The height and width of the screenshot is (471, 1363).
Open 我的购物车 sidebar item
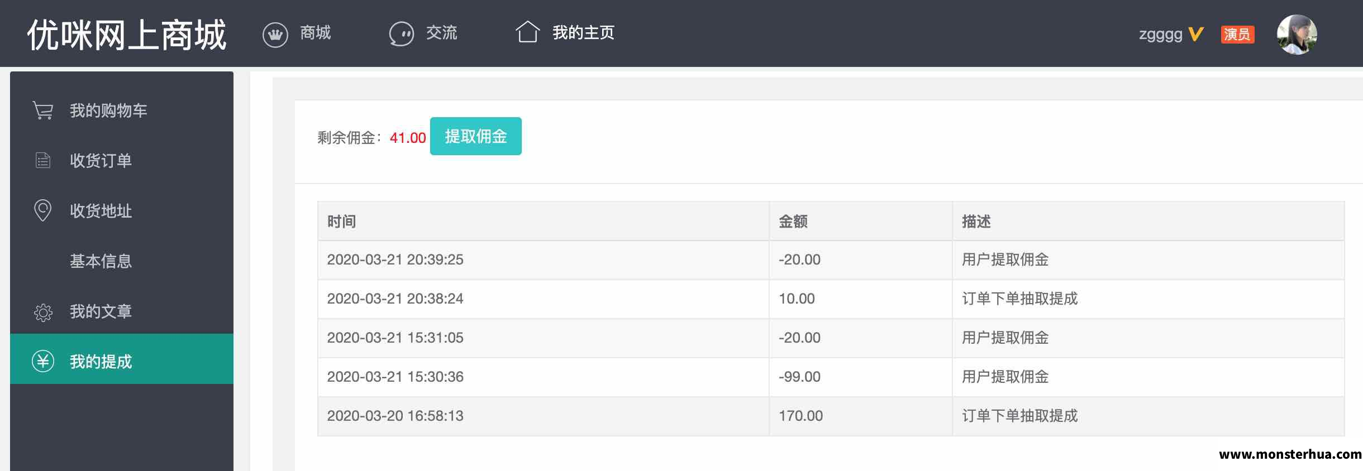point(122,110)
